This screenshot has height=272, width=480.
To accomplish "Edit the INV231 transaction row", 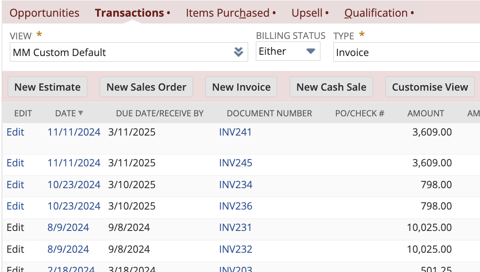I will [x=15, y=228].
